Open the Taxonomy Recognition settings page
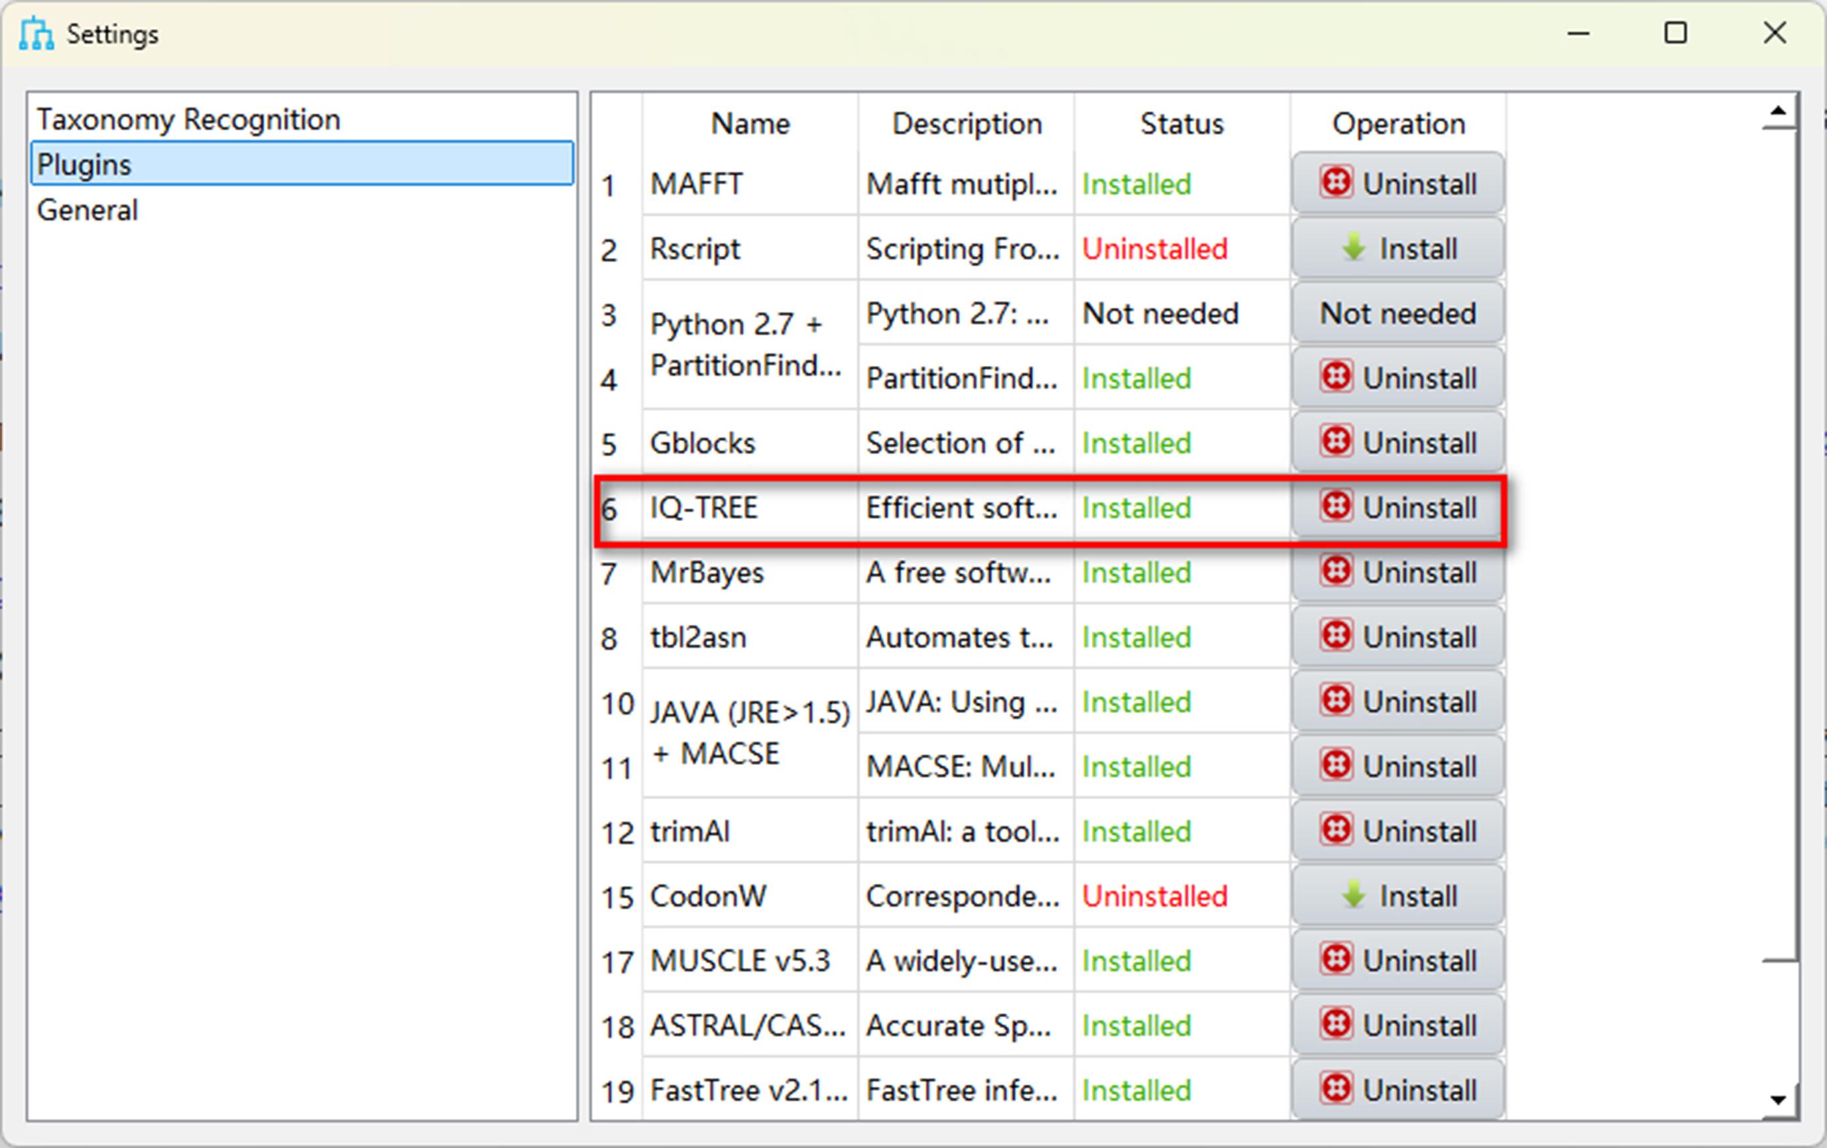The image size is (1827, 1148). pos(302,119)
